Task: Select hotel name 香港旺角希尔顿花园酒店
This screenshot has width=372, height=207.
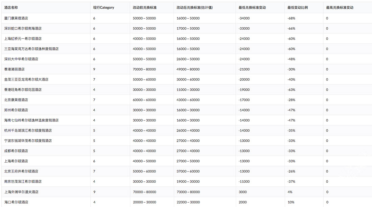Action: coord(23,90)
